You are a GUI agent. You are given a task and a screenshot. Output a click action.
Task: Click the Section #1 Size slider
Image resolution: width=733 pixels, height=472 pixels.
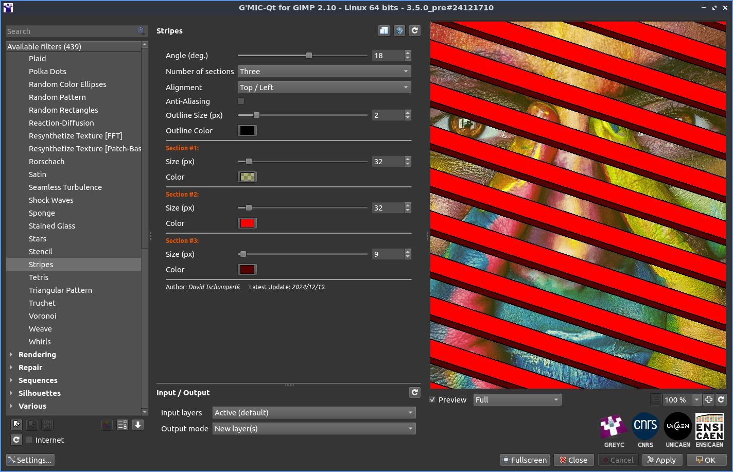point(303,162)
